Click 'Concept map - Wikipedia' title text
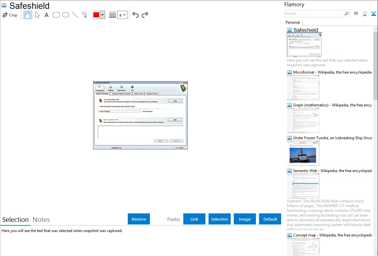 [x=332, y=235]
